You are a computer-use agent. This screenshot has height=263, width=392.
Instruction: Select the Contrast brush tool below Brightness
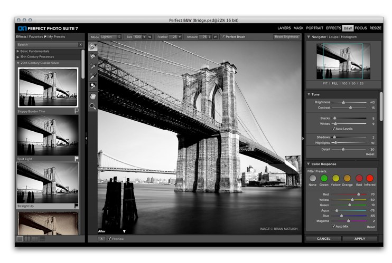[93, 56]
